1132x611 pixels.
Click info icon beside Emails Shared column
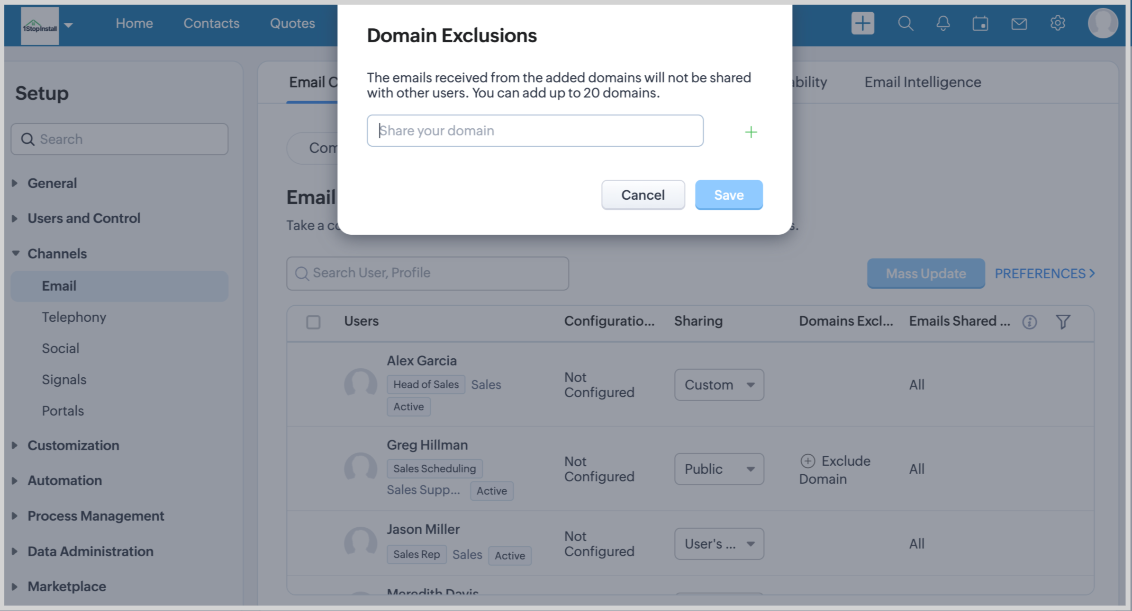click(x=1029, y=322)
